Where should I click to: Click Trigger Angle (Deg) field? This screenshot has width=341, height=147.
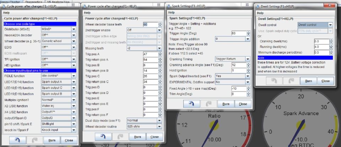pos(239,33)
